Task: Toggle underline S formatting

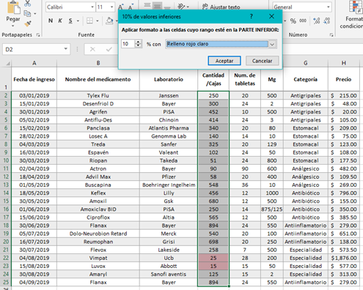Action: click(70, 21)
